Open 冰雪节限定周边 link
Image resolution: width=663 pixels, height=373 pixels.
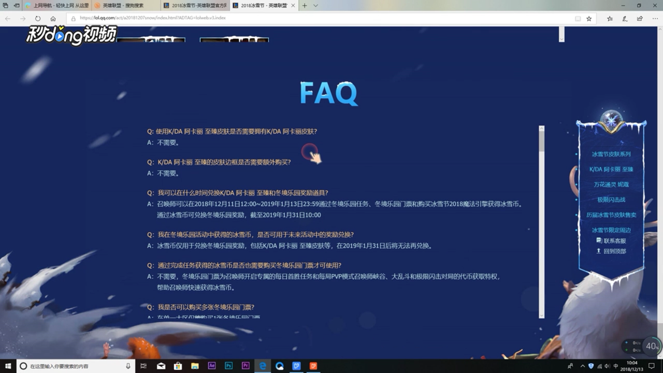611,229
